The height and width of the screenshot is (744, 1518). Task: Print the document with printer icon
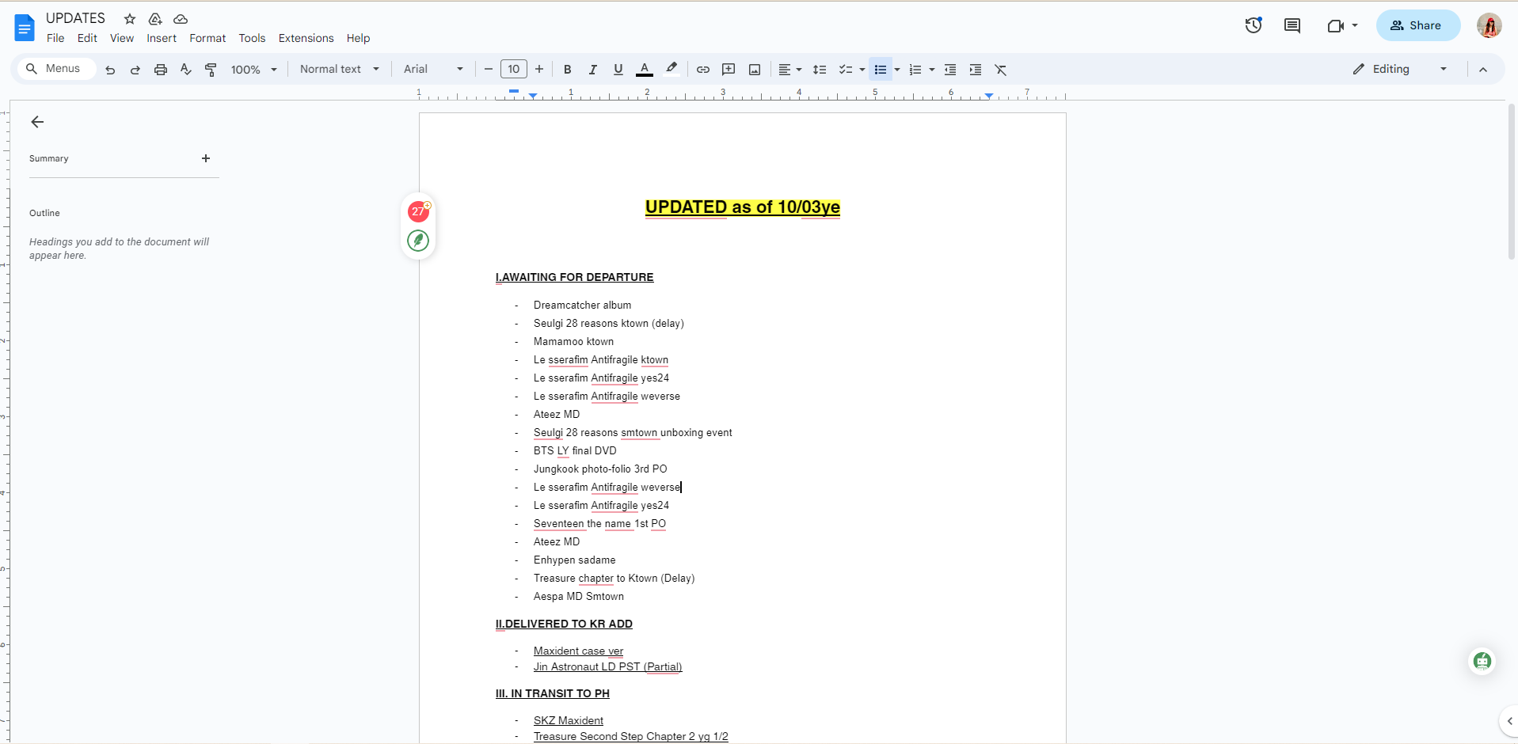coord(161,70)
